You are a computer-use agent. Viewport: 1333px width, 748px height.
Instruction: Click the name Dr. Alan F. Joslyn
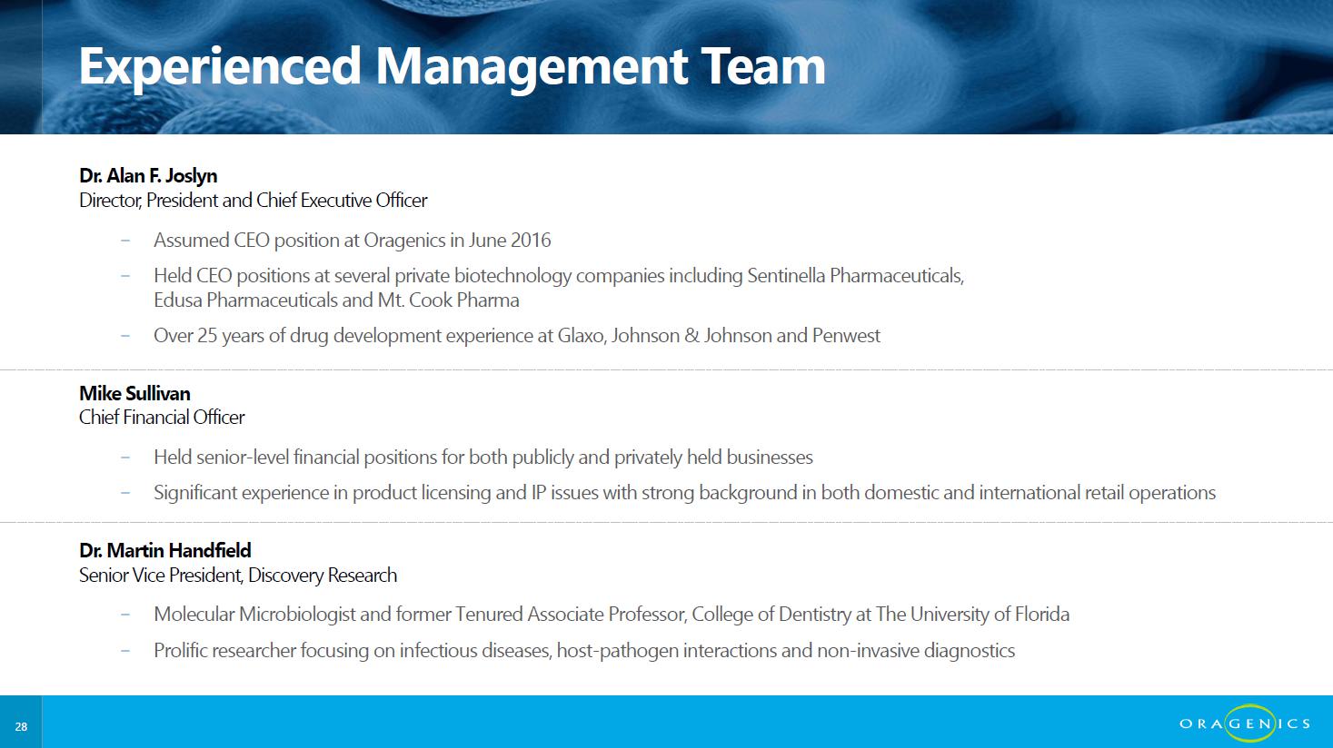(148, 176)
